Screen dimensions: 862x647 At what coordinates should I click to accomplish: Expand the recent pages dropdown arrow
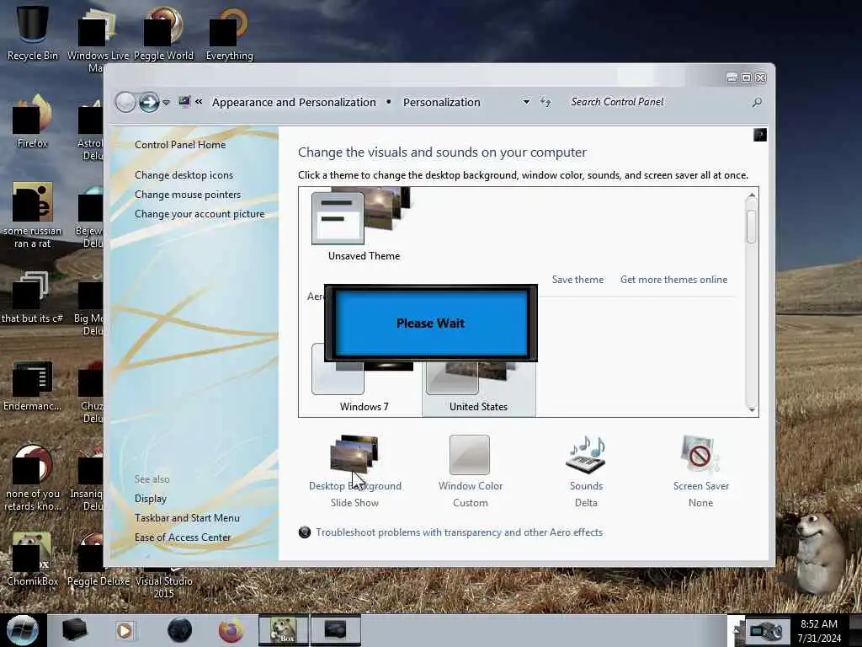(x=167, y=103)
